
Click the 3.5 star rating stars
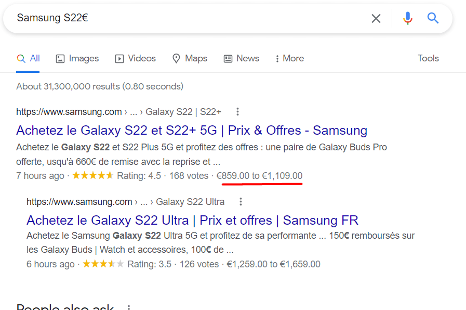(x=103, y=264)
